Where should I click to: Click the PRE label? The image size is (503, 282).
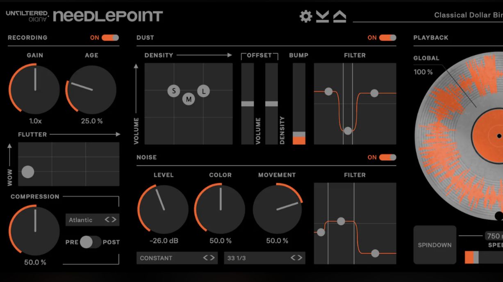pos(72,242)
